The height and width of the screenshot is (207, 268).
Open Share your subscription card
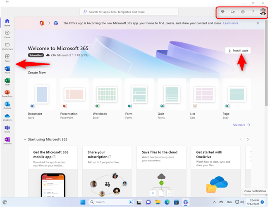[x=107, y=171]
